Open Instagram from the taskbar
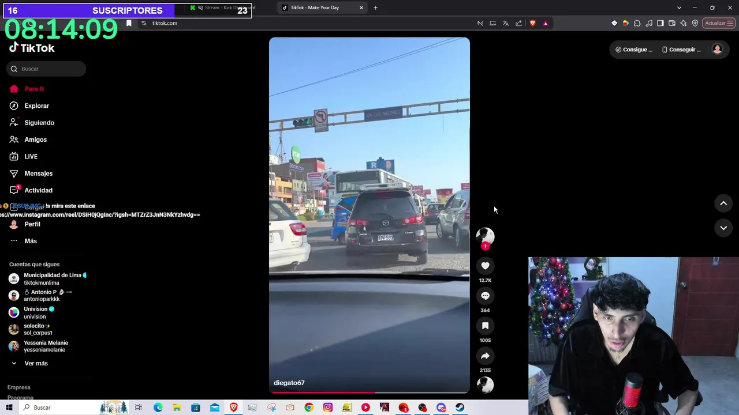This screenshot has width=739, height=415. [x=327, y=408]
